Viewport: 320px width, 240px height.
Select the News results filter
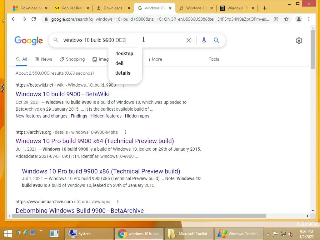coord(43,59)
